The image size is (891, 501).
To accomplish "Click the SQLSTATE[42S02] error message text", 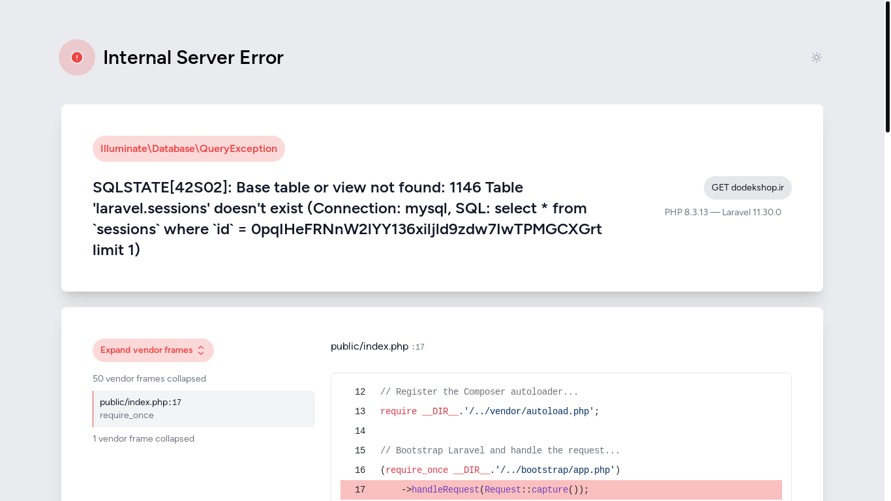I will coord(347,219).
